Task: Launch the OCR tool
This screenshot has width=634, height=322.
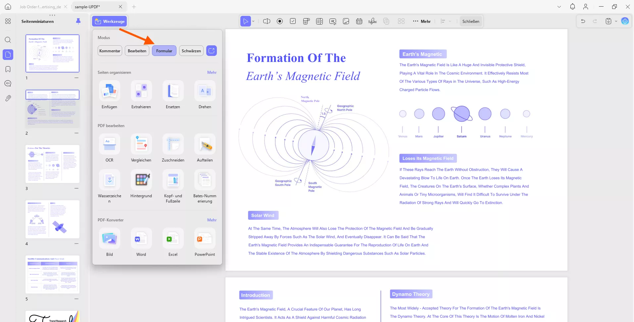Action: (x=109, y=148)
